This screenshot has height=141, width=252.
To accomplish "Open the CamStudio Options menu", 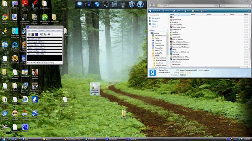I will [41, 31].
